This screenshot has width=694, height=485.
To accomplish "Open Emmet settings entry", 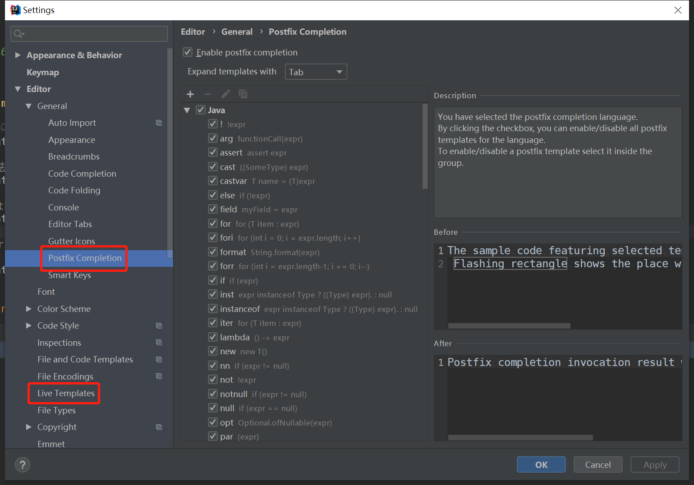I will [x=51, y=444].
